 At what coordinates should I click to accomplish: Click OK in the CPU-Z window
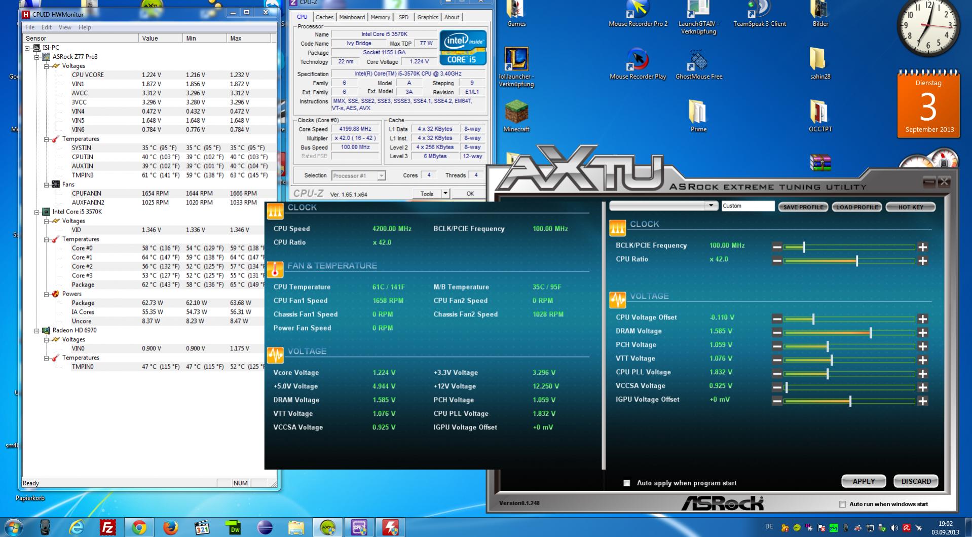click(x=470, y=193)
